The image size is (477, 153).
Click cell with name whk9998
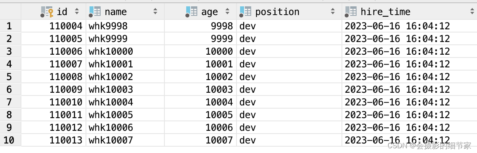click(125, 26)
